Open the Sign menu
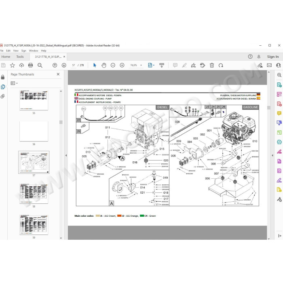 tap(24, 51)
